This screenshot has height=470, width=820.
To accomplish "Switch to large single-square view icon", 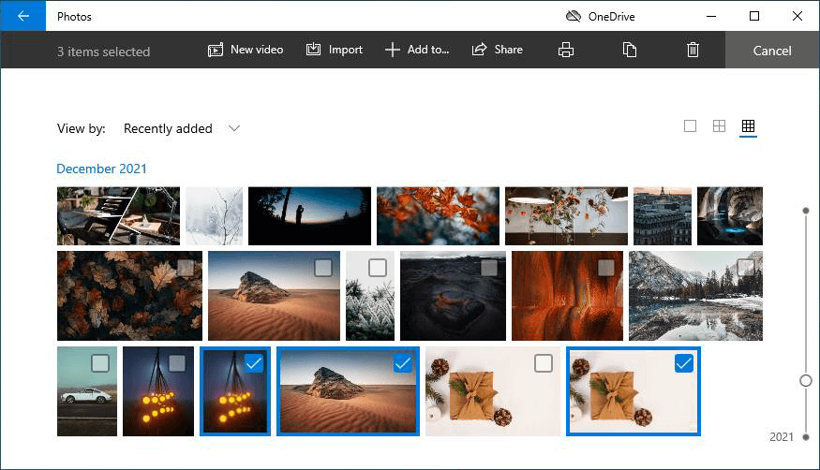I will point(691,126).
